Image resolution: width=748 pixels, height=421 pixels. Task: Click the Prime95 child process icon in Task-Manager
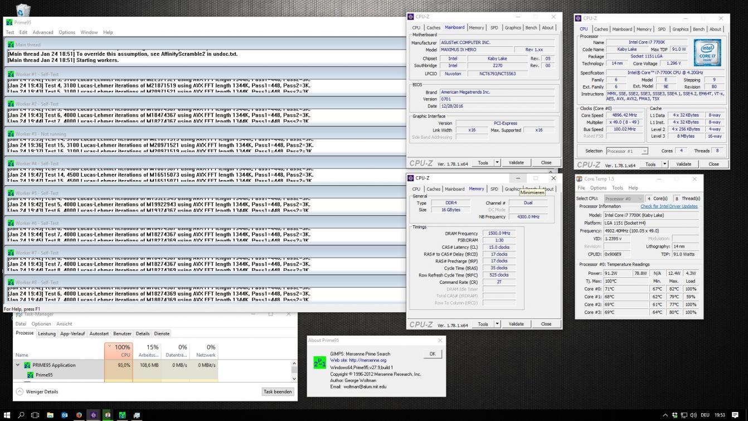[31, 375]
